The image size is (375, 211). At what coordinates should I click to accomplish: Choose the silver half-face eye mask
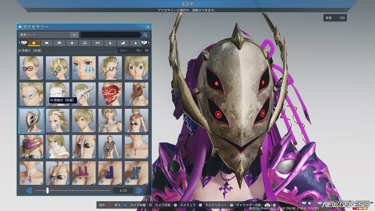31,94
